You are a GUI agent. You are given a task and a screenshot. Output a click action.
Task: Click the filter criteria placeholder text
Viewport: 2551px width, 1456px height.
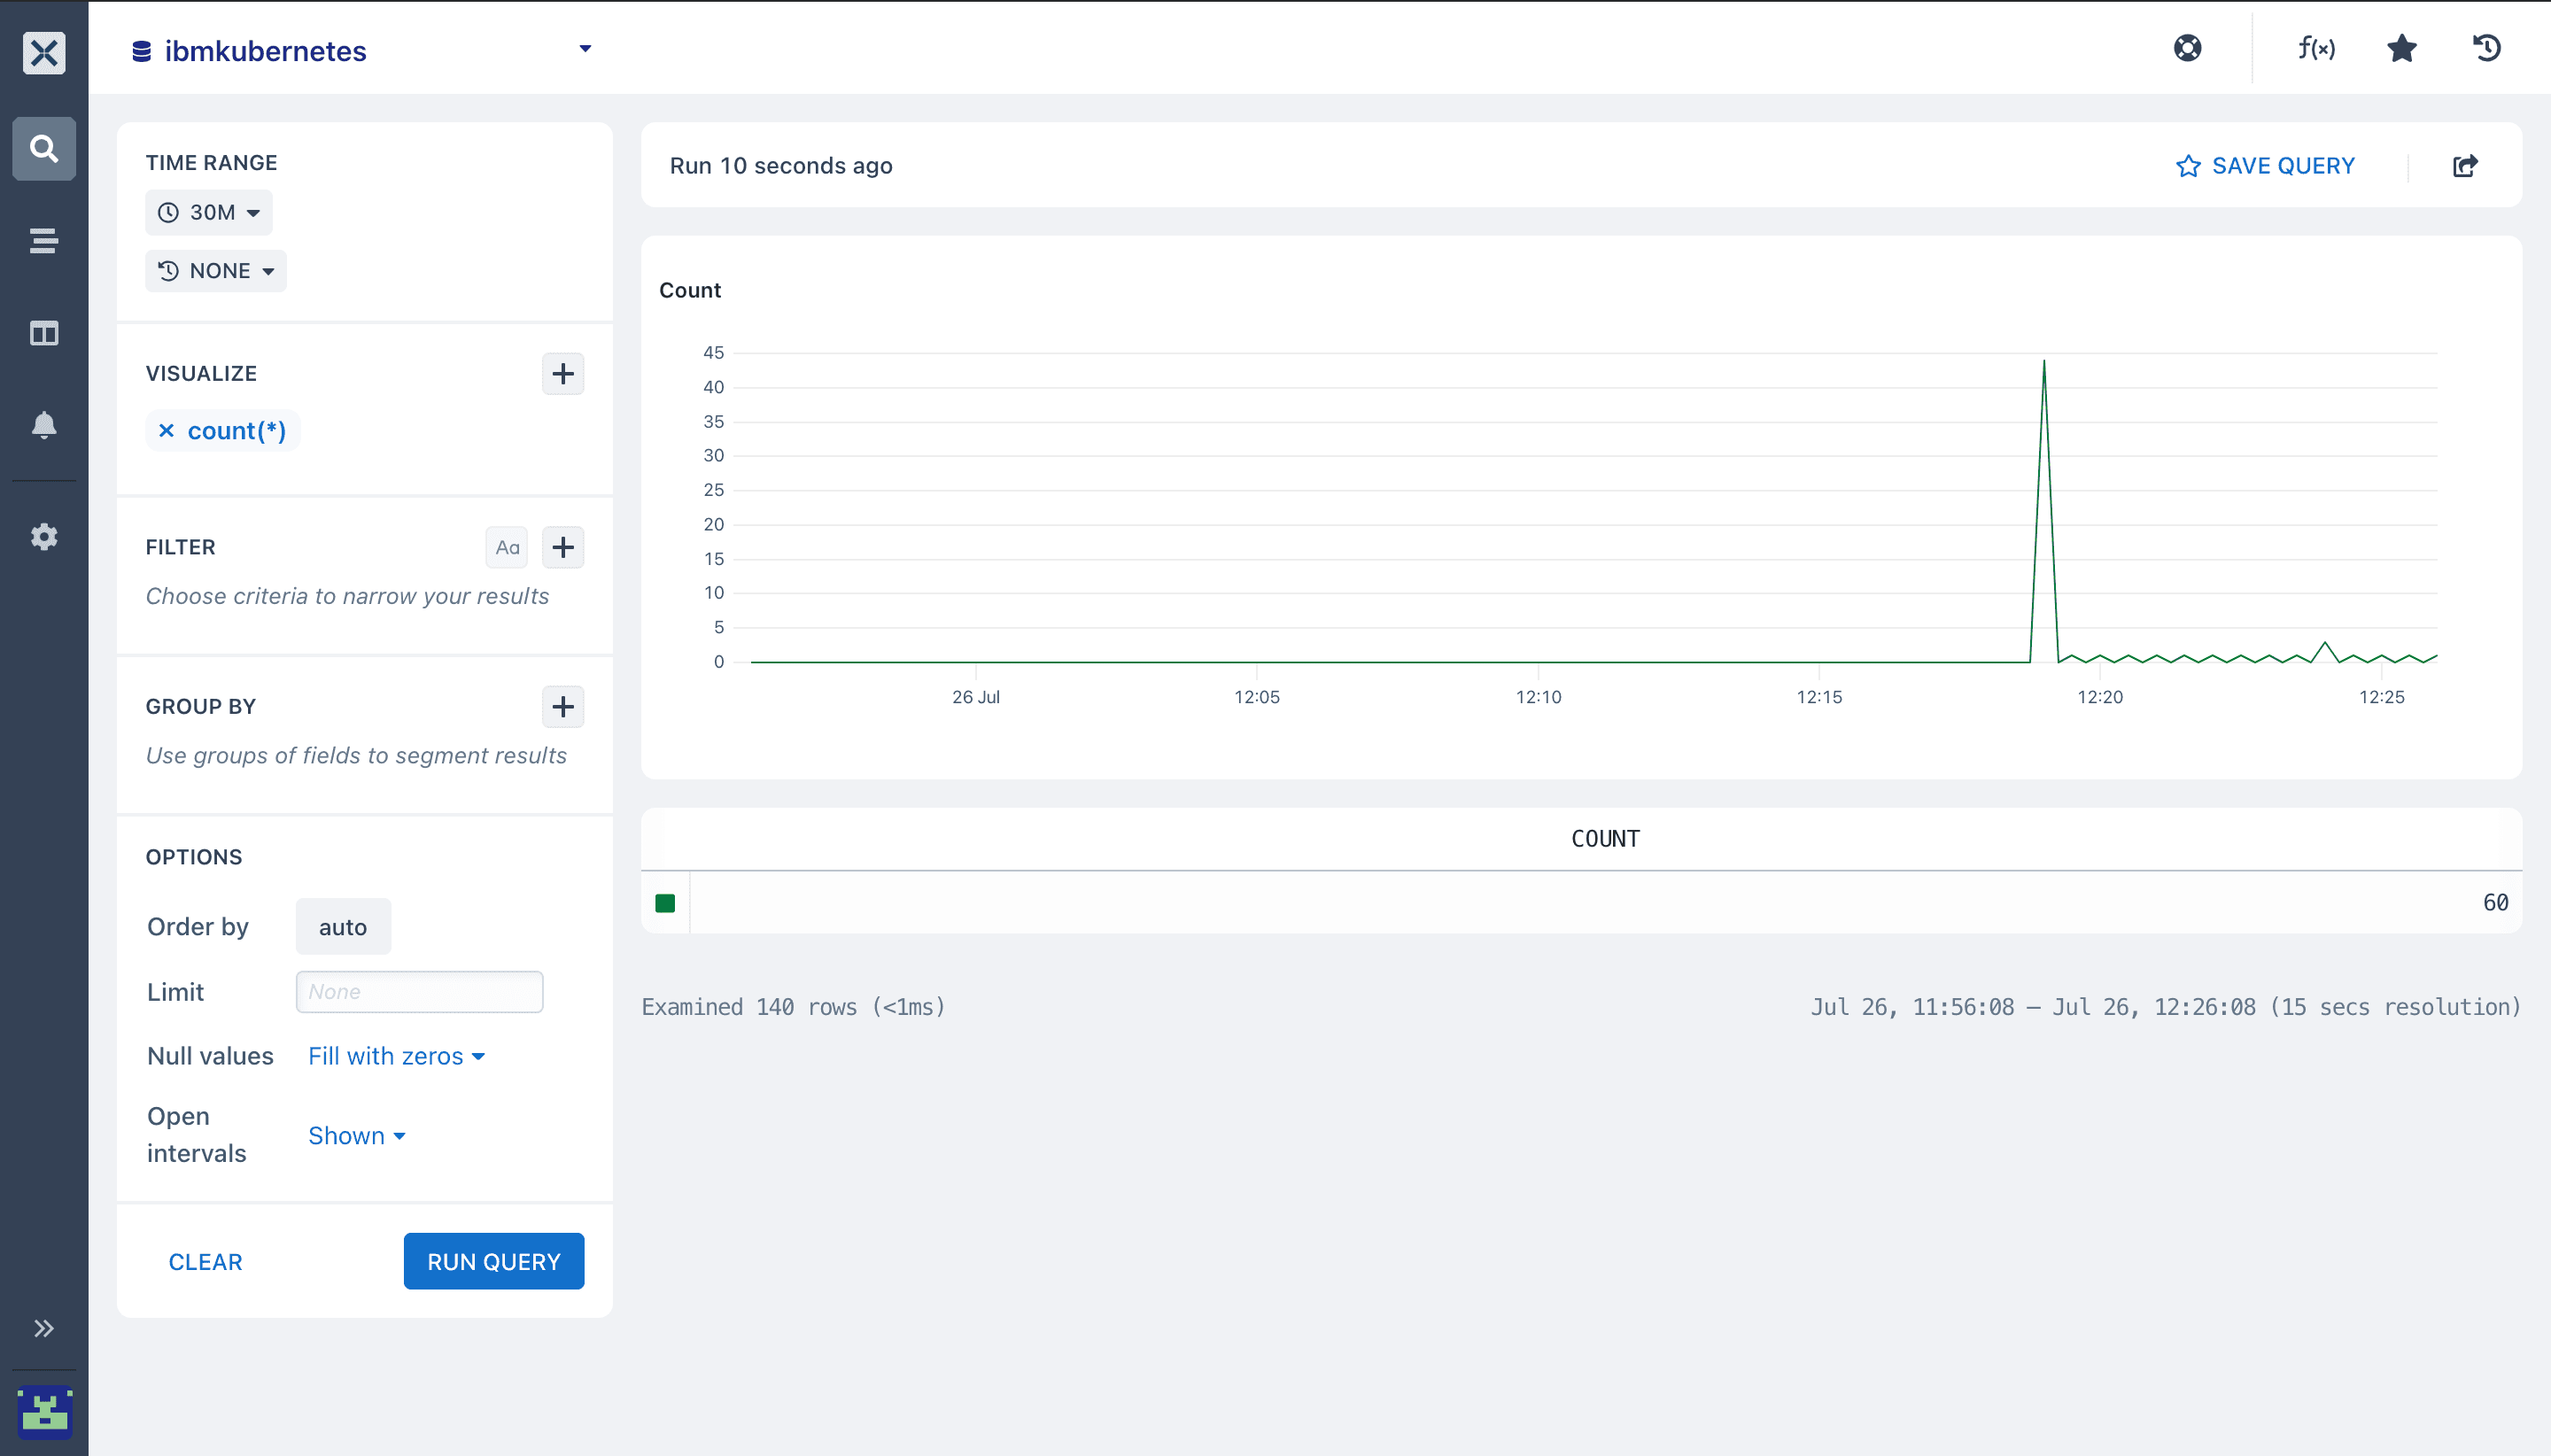point(347,596)
